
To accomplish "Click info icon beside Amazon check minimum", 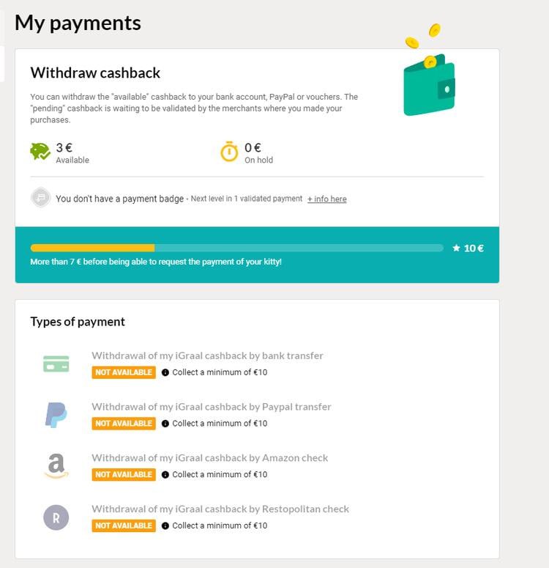I will (x=165, y=475).
